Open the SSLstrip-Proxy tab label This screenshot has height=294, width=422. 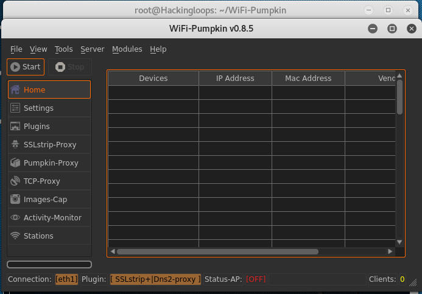[50, 145]
